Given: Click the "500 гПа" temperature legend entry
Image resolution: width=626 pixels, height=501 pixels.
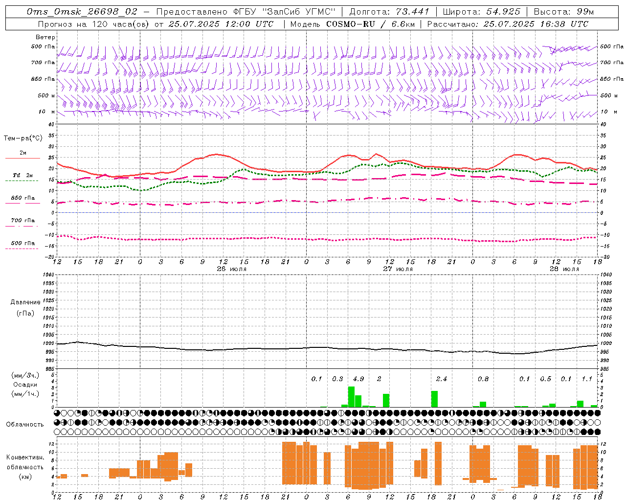Looking at the screenshot, I should point(23,243).
